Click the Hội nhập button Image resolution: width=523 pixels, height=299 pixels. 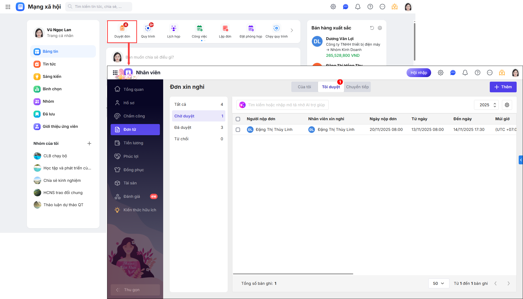419,73
